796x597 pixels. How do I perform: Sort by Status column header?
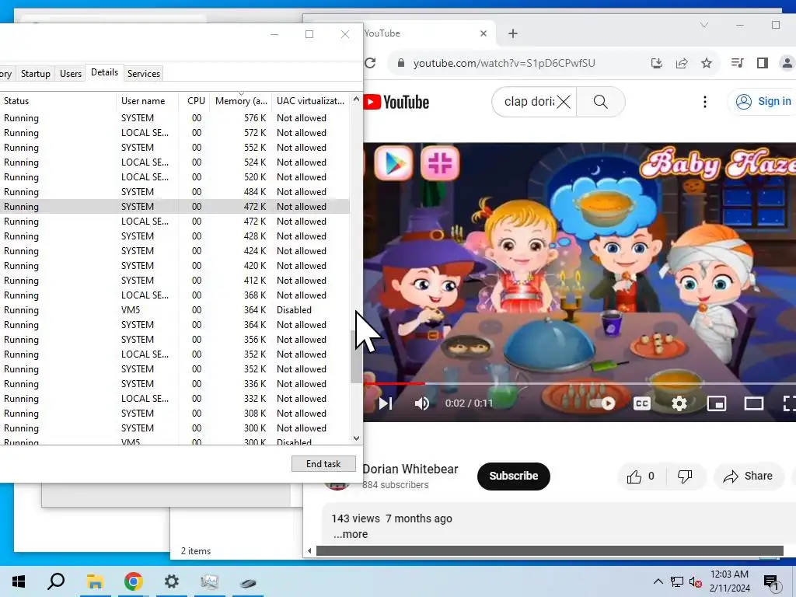tap(58, 100)
